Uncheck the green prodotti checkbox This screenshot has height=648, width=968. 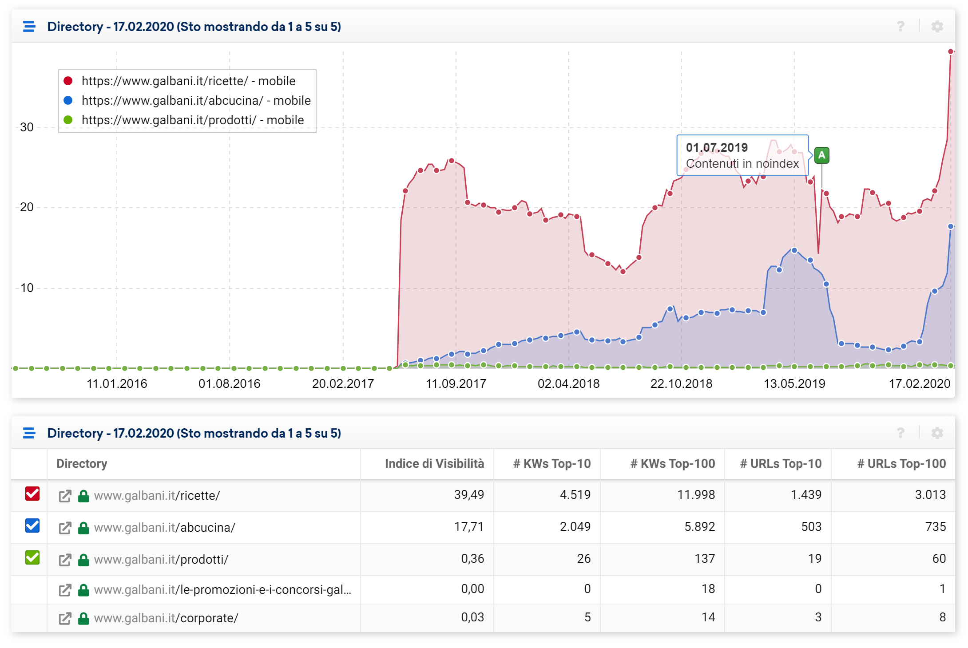[x=32, y=557]
